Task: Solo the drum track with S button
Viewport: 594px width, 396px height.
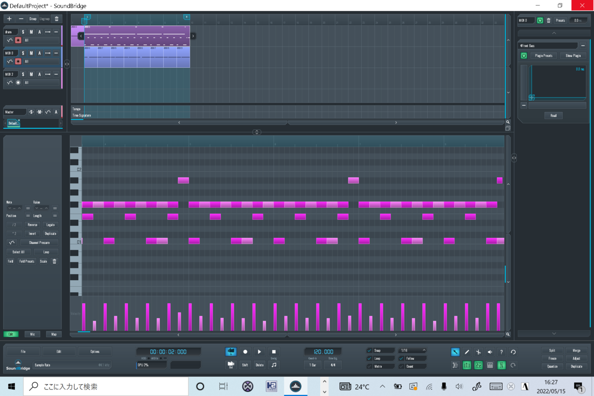Action: coord(23,32)
